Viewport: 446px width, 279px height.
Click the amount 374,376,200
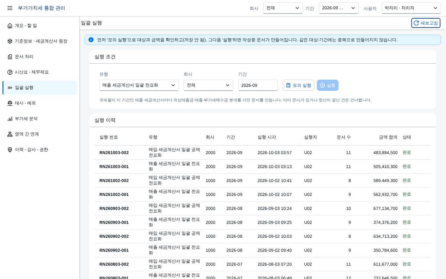[x=385, y=222]
